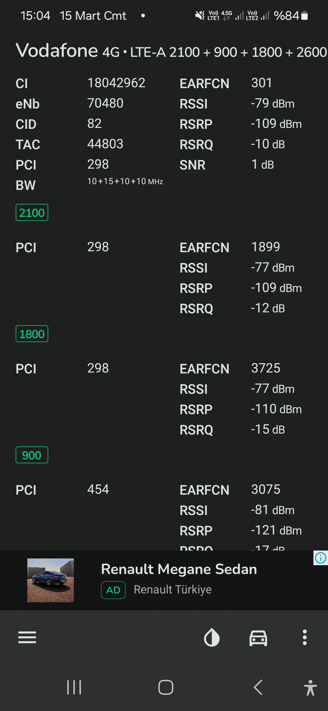Open the three-dot overflow menu
Image resolution: width=328 pixels, height=711 pixels.
305,637
